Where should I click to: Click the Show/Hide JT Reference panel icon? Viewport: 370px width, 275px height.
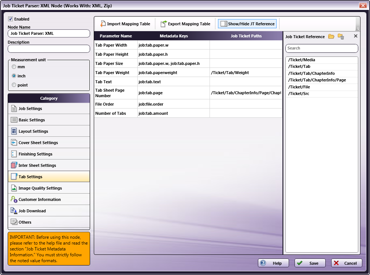pos(223,24)
